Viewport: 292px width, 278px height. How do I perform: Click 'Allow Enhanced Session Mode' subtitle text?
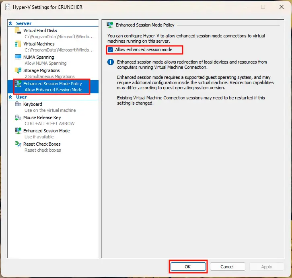point(53,90)
